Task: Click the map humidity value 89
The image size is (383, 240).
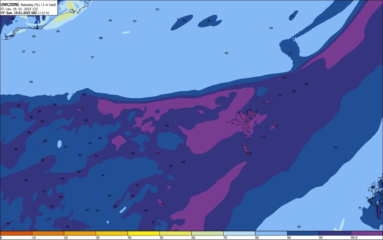Action: click(x=271, y=28)
